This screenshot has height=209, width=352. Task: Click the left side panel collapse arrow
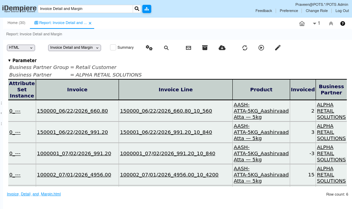(x=1, y=113)
